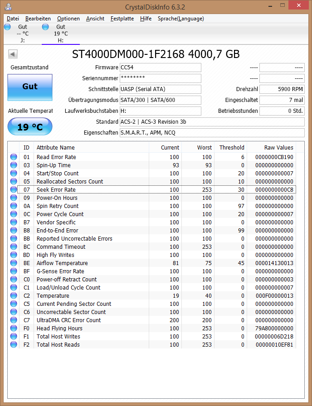Screen dimensions: 312x406
Task: Click the Eingeschaltet field 7 mal
Action: [x=282, y=100]
